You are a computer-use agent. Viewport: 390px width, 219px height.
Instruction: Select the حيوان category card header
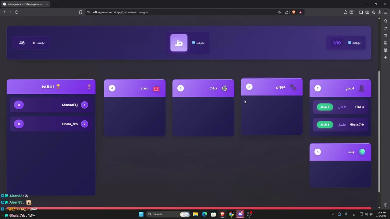pyautogui.click(x=272, y=87)
